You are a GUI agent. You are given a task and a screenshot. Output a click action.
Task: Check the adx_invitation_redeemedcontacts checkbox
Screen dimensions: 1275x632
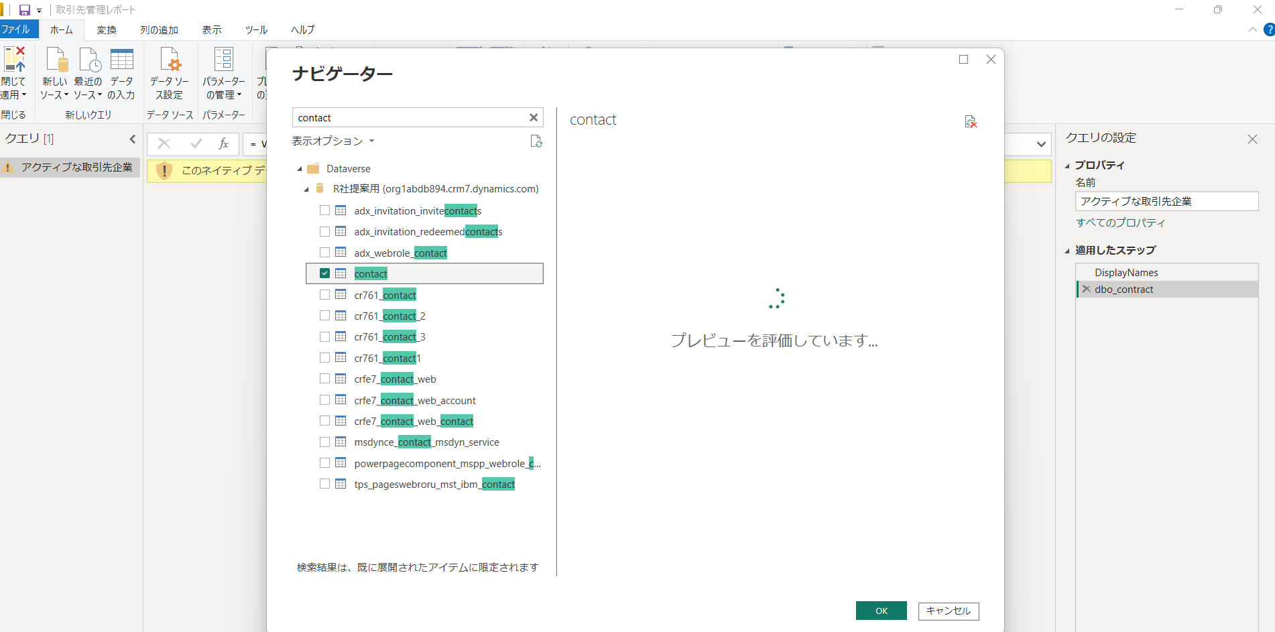pyautogui.click(x=324, y=231)
